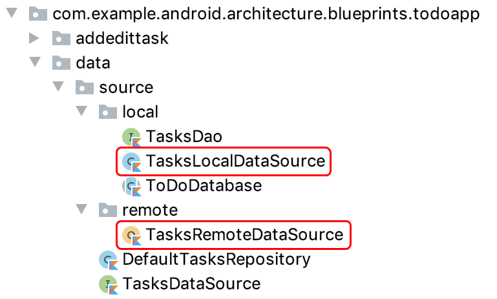The height and width of the screenshot is (299, 497).
Task: Click the TasksLocalDataSource Kotlin class icon
Action: tap(131, 161)
